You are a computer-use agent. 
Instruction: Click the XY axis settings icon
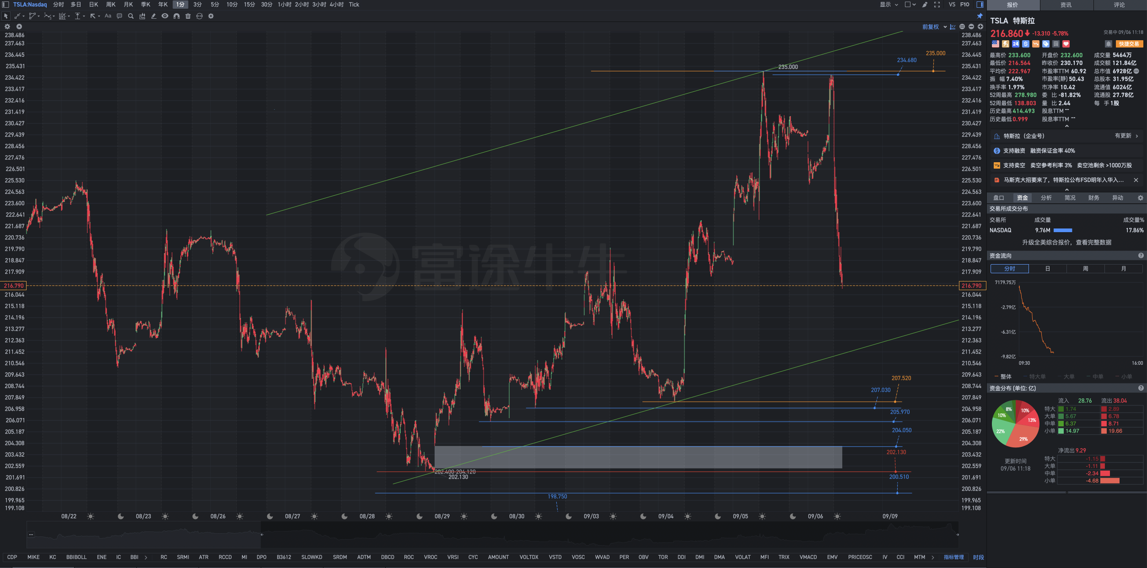953,27
